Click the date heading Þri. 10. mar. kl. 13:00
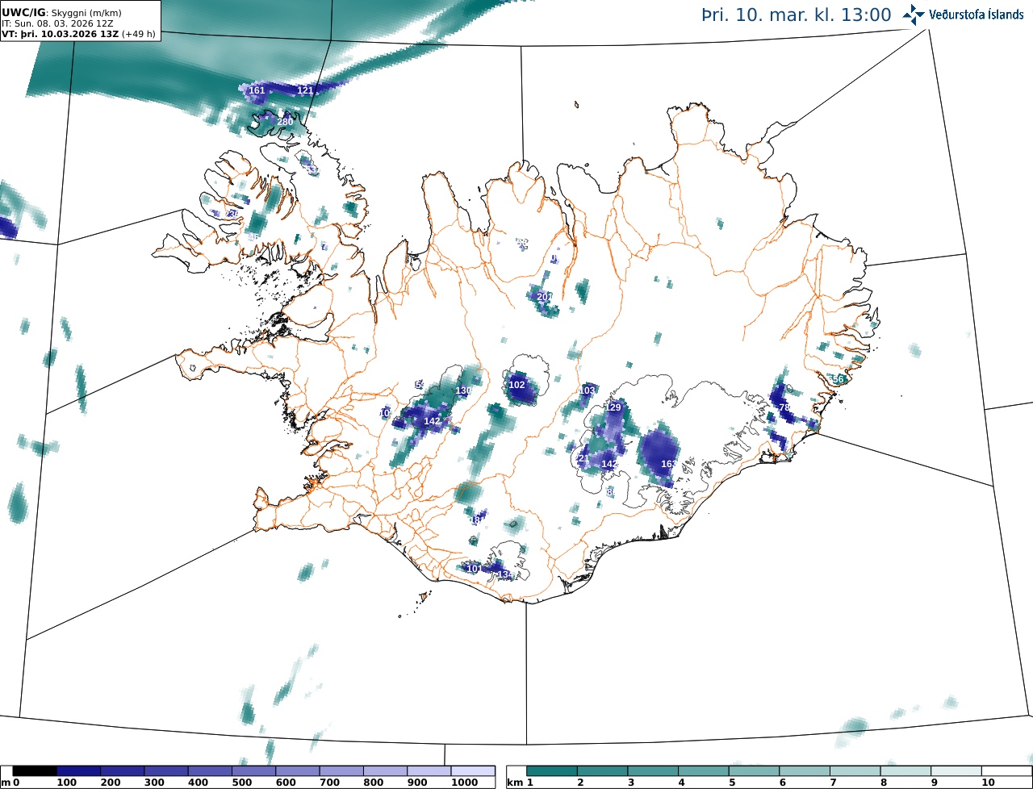 coord(797,15)
